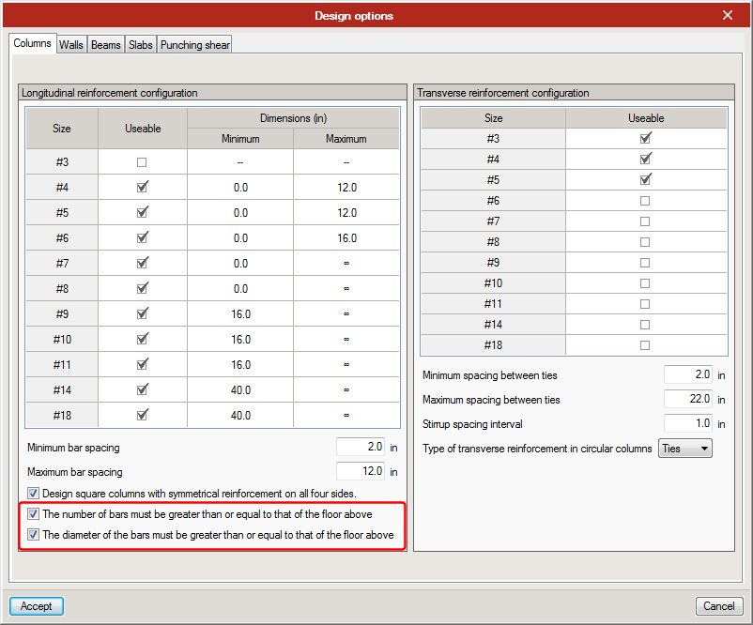Viewport: 753px width, 625px height.
Task: Uncheck #4 longitudinal bar useable checkbox
Action: [143, 187]
